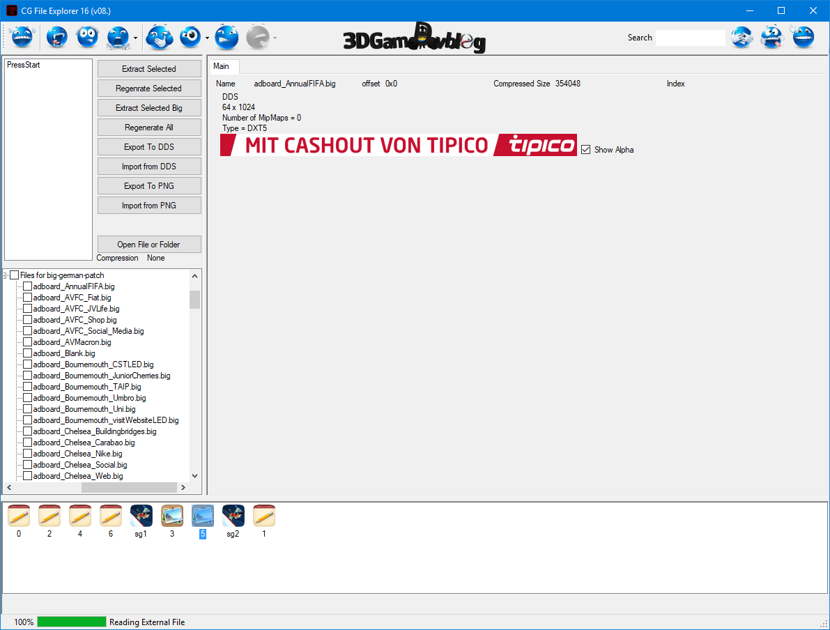Click the worried wide-eyed smiley icon
Image resolution: width=830 pixels, height=630 pixels.
[x=87, y=38]
